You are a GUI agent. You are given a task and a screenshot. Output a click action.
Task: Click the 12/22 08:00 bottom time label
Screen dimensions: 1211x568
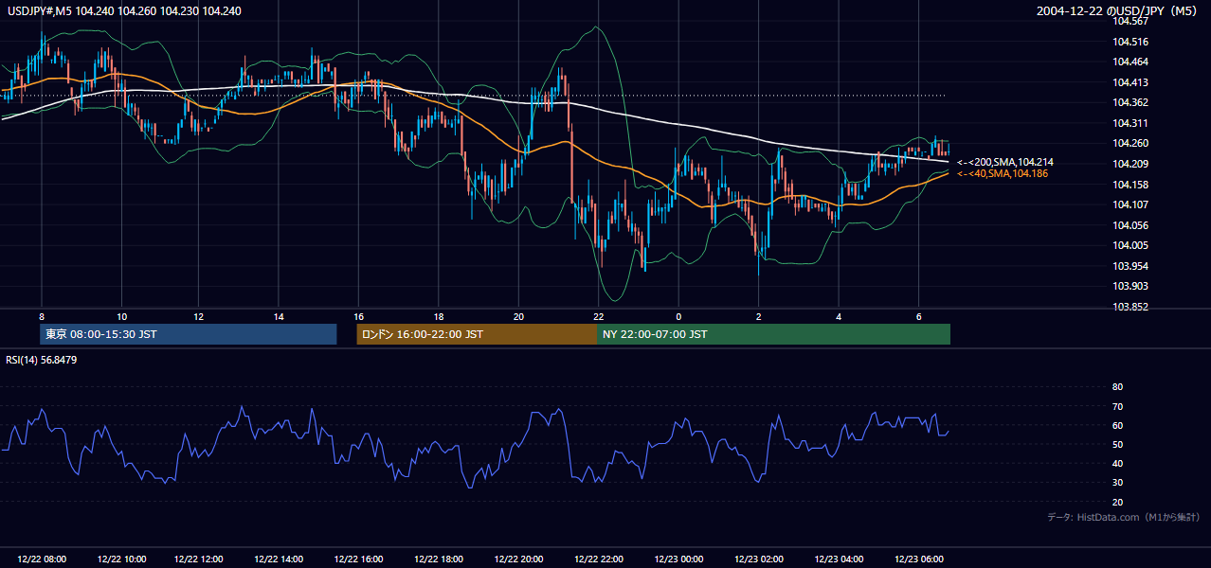pyautogui.click(x=42, y=559)
